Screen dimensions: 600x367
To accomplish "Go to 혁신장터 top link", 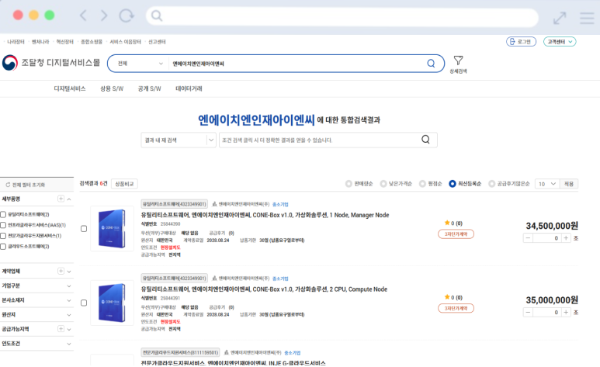I will pyautogui.click(x=64, y=42).
